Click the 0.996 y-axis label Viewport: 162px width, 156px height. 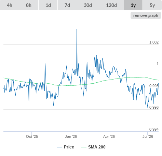pos(154,107)
